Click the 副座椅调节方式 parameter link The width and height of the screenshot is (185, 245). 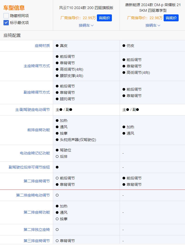[x=37, y=92]
